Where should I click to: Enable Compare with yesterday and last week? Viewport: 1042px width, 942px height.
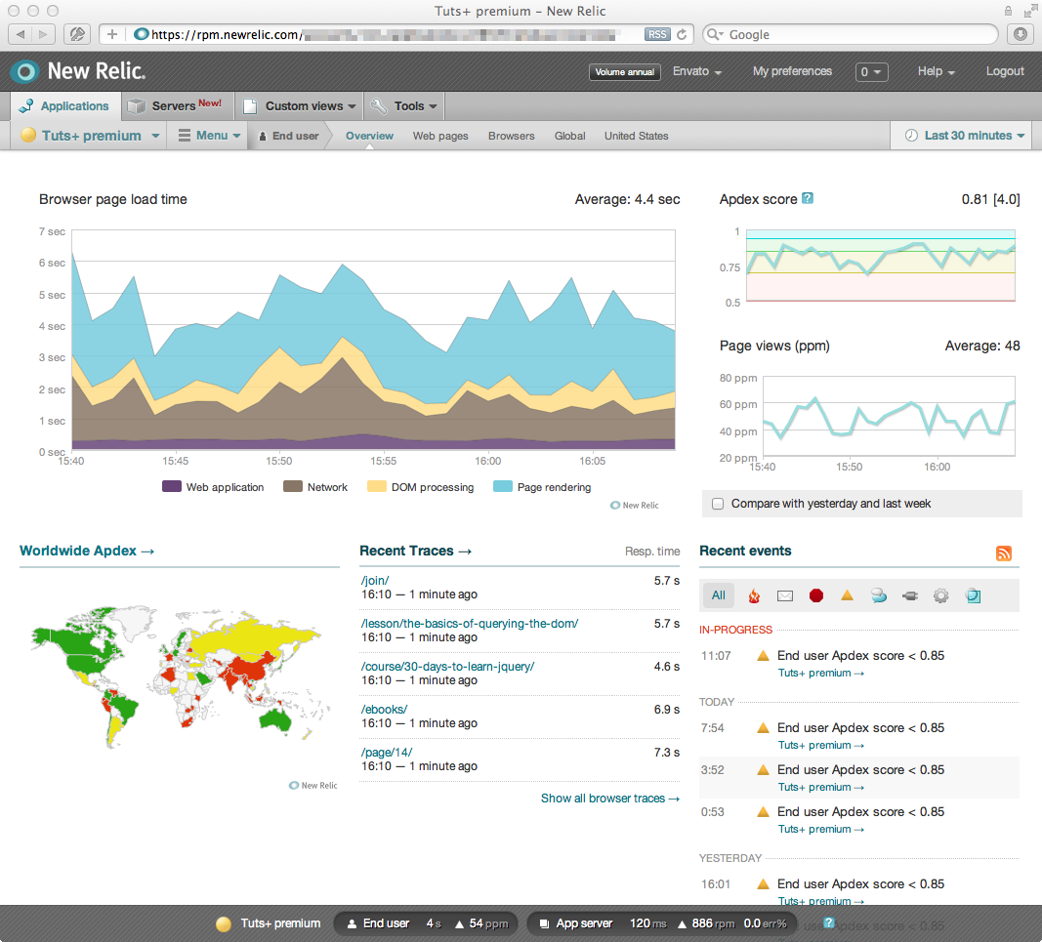pyautogui.click(x=719, y=504)
